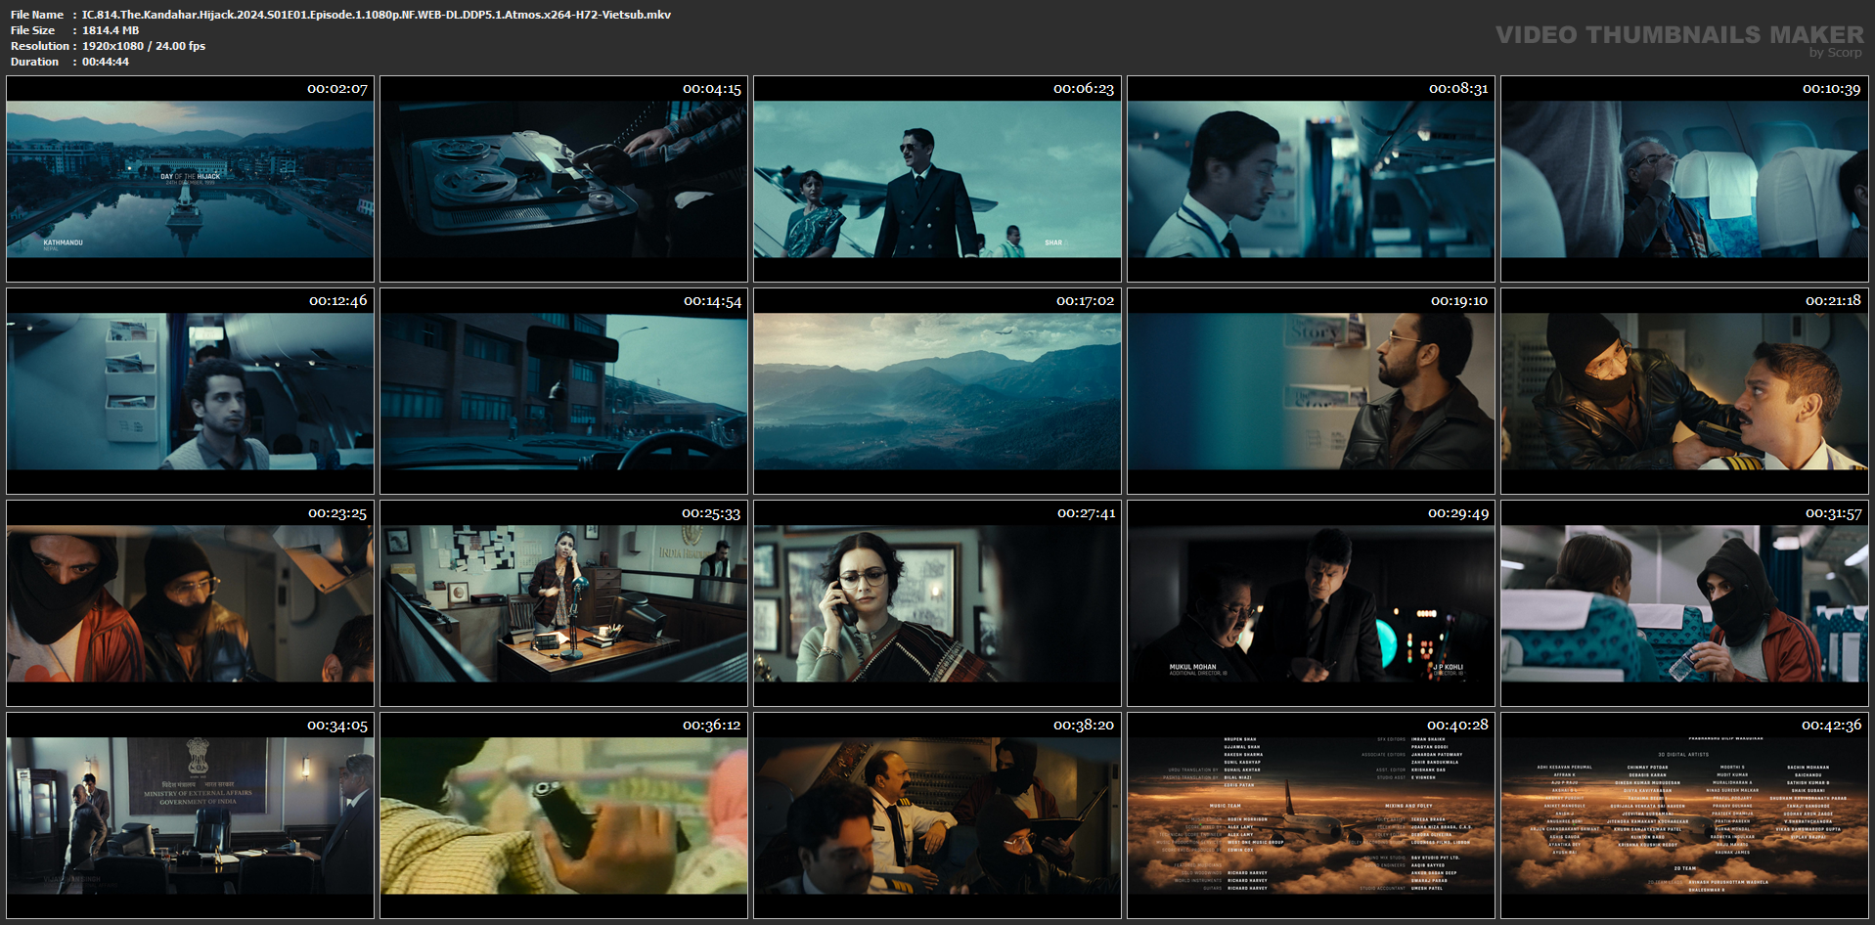This screenshot has width=1875, height=925.
Task: Select the thumbnail at 00:02:07
Action: point(190,179)
